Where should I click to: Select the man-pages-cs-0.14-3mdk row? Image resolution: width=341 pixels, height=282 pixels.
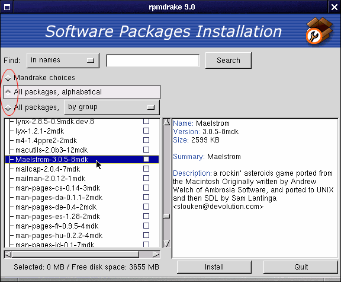click(x=82, y=188)
